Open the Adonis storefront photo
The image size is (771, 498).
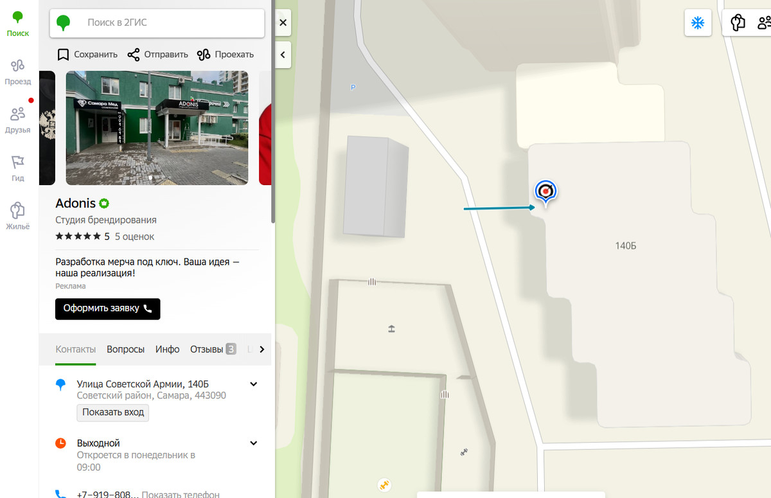click(x=157, y=128)
